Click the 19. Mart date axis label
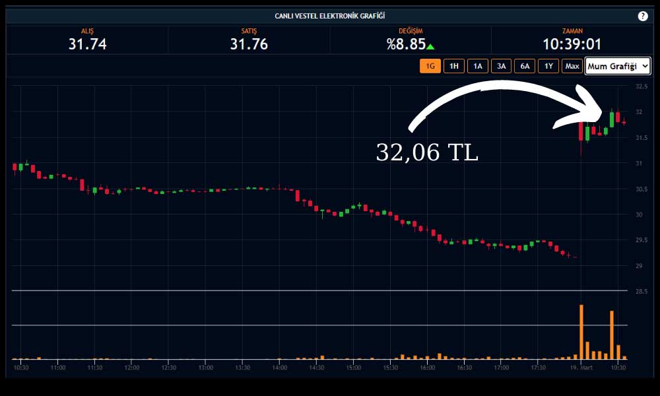This screenshot has height=396, width=660. click(x=581, y=368)
